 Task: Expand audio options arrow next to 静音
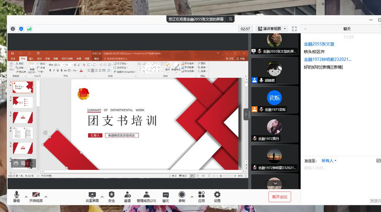click(26, 197)
